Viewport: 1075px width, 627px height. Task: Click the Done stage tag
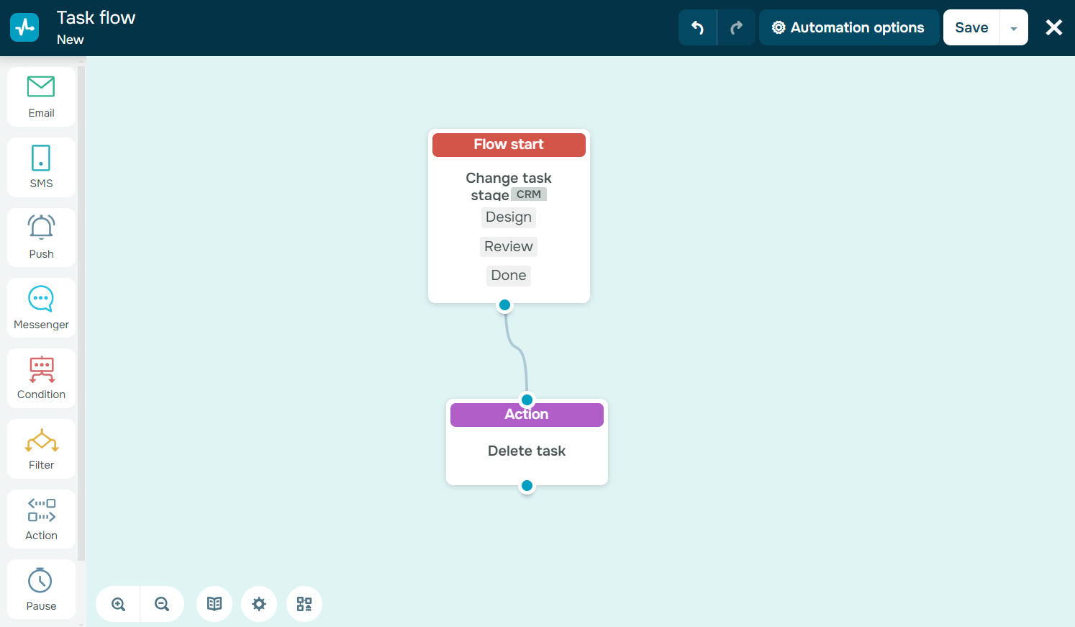click(x=509, y=276)
